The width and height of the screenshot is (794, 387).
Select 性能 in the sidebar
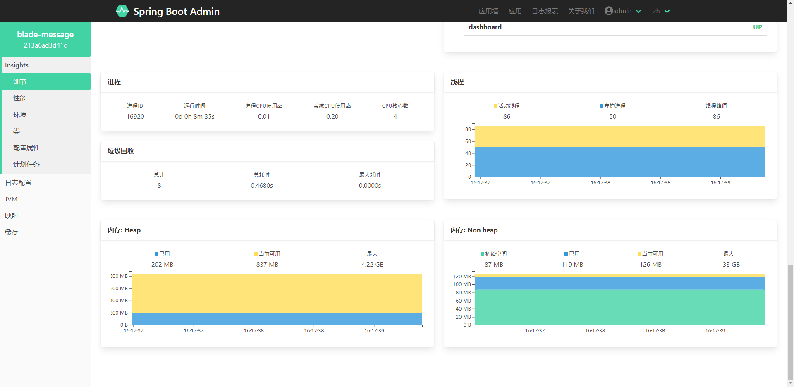click(20, 98)
